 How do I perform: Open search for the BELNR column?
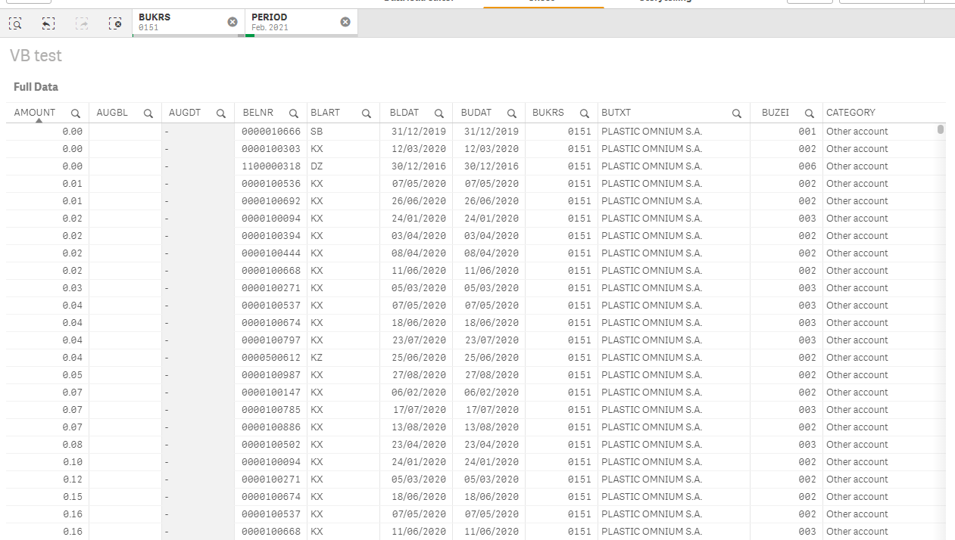tap(293, 112)
